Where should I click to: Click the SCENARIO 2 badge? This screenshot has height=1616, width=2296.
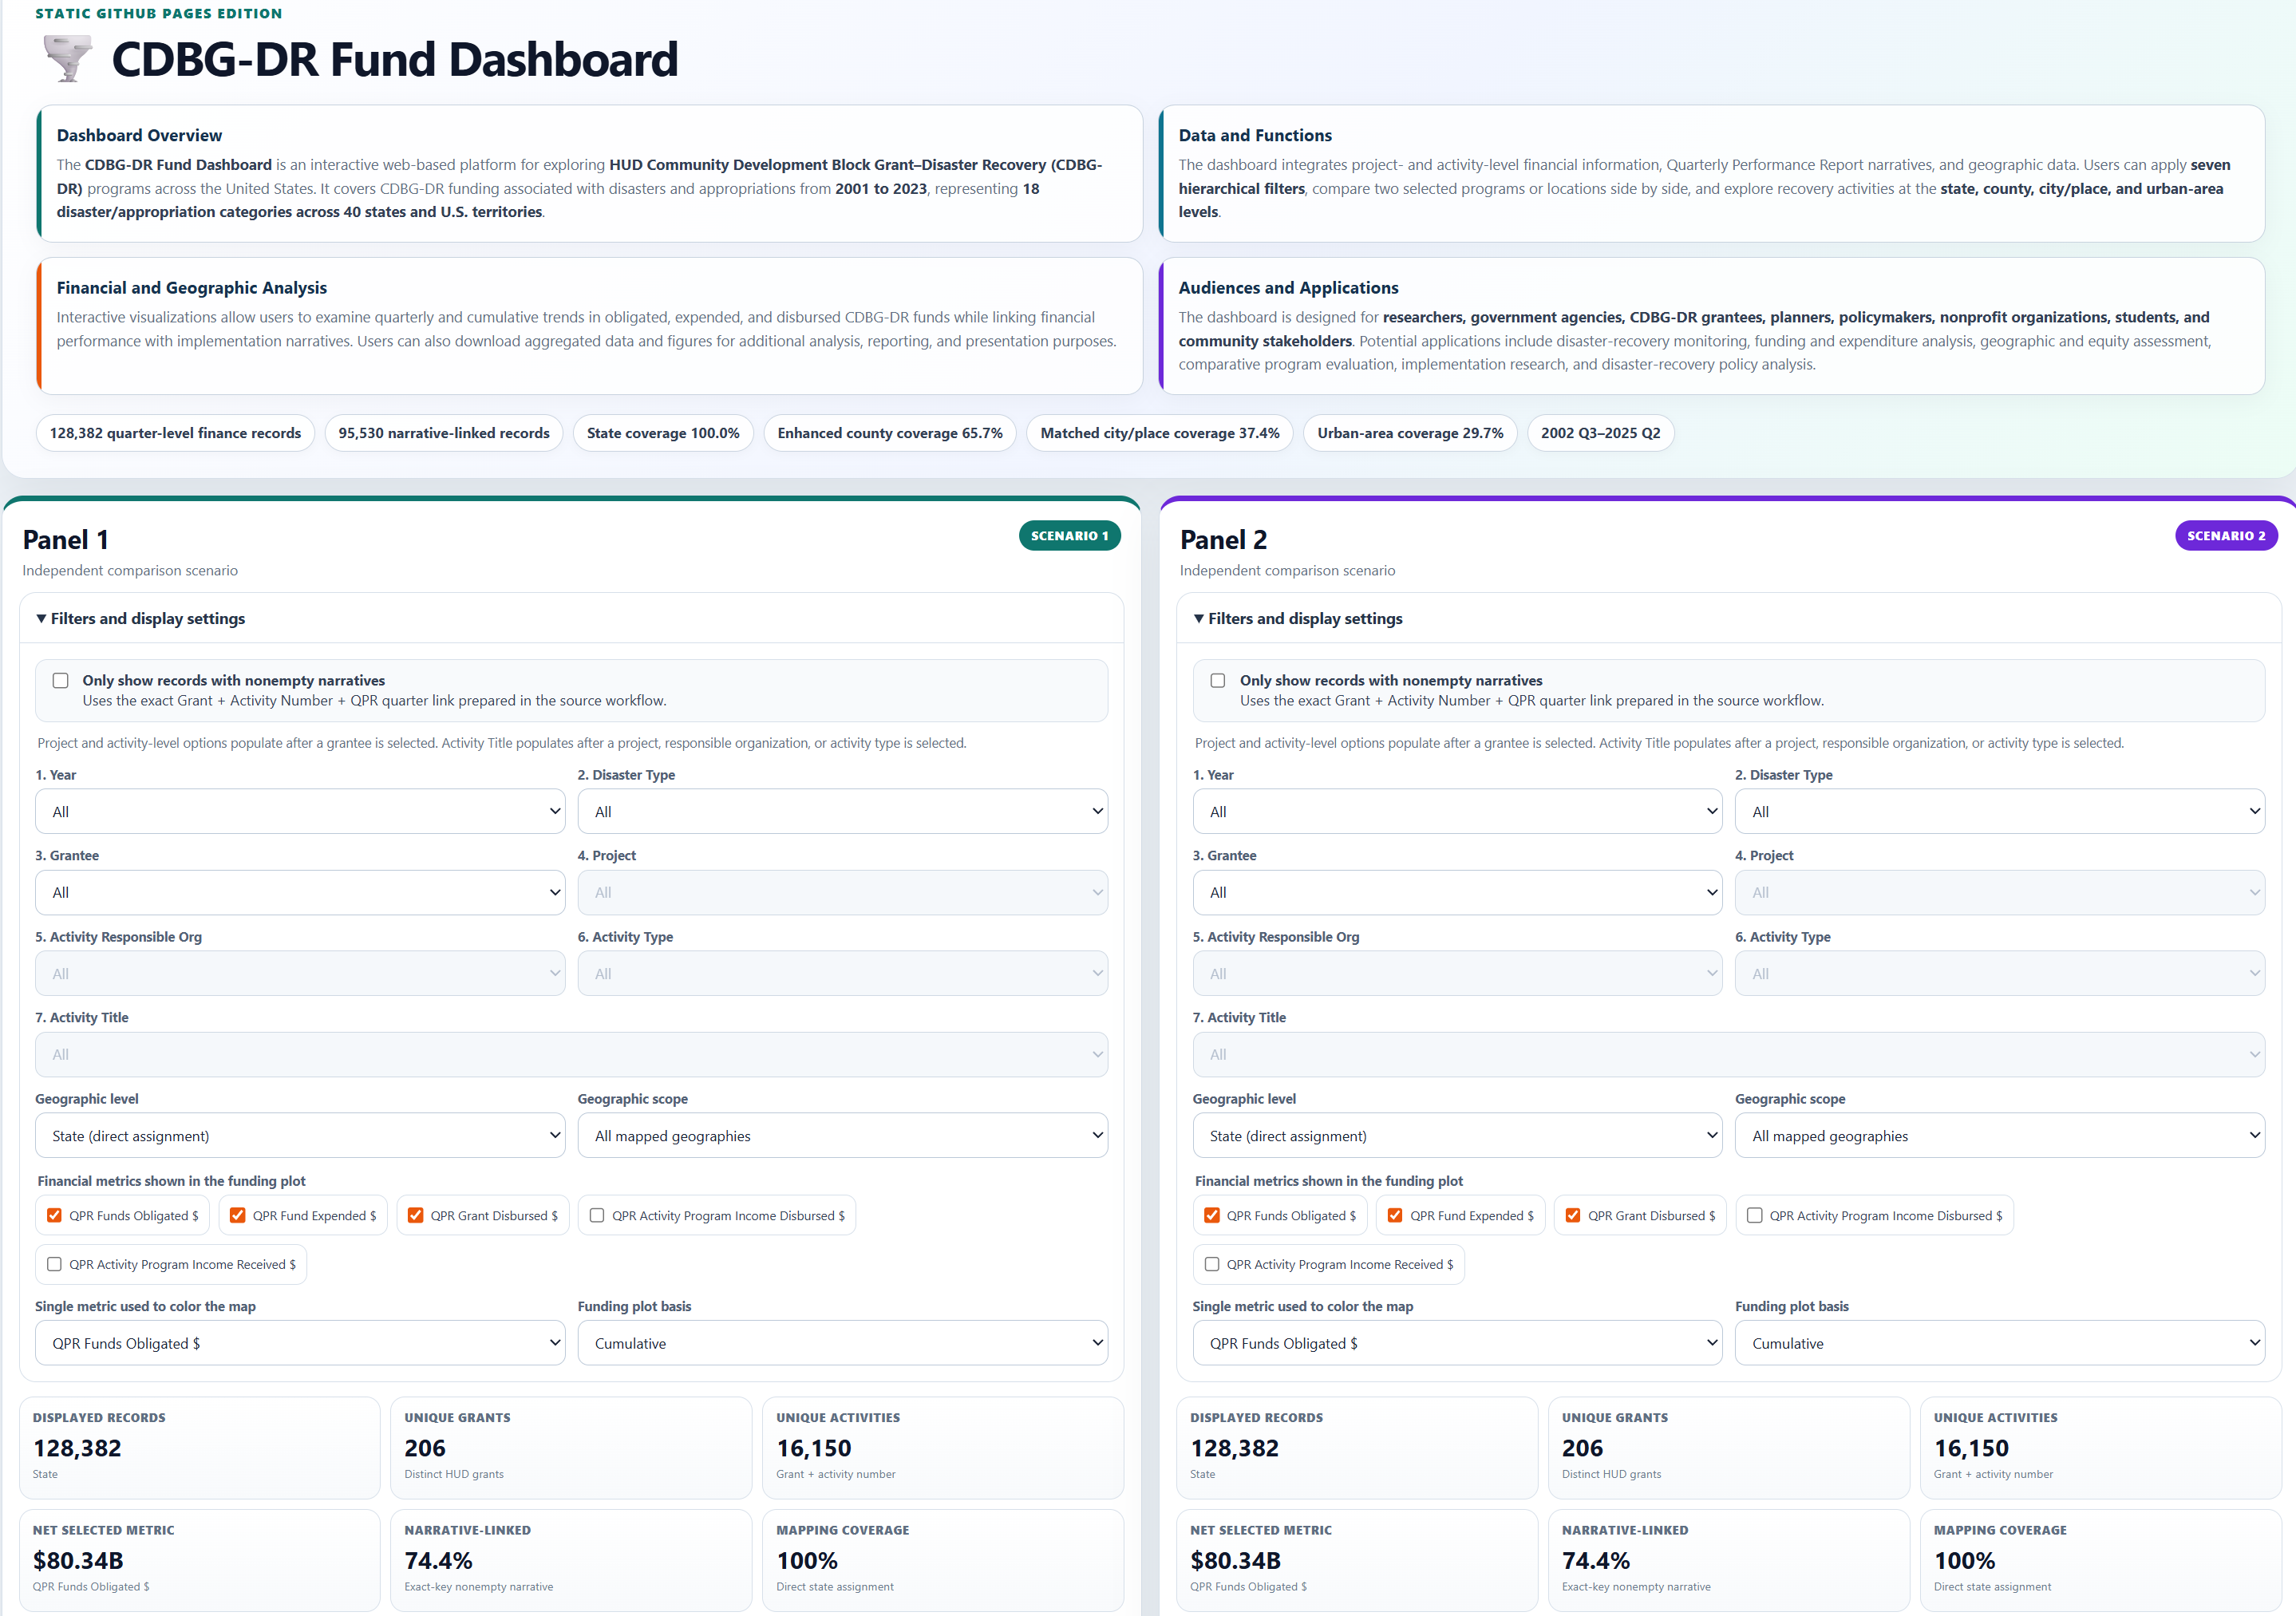[x=2226, y=535]
